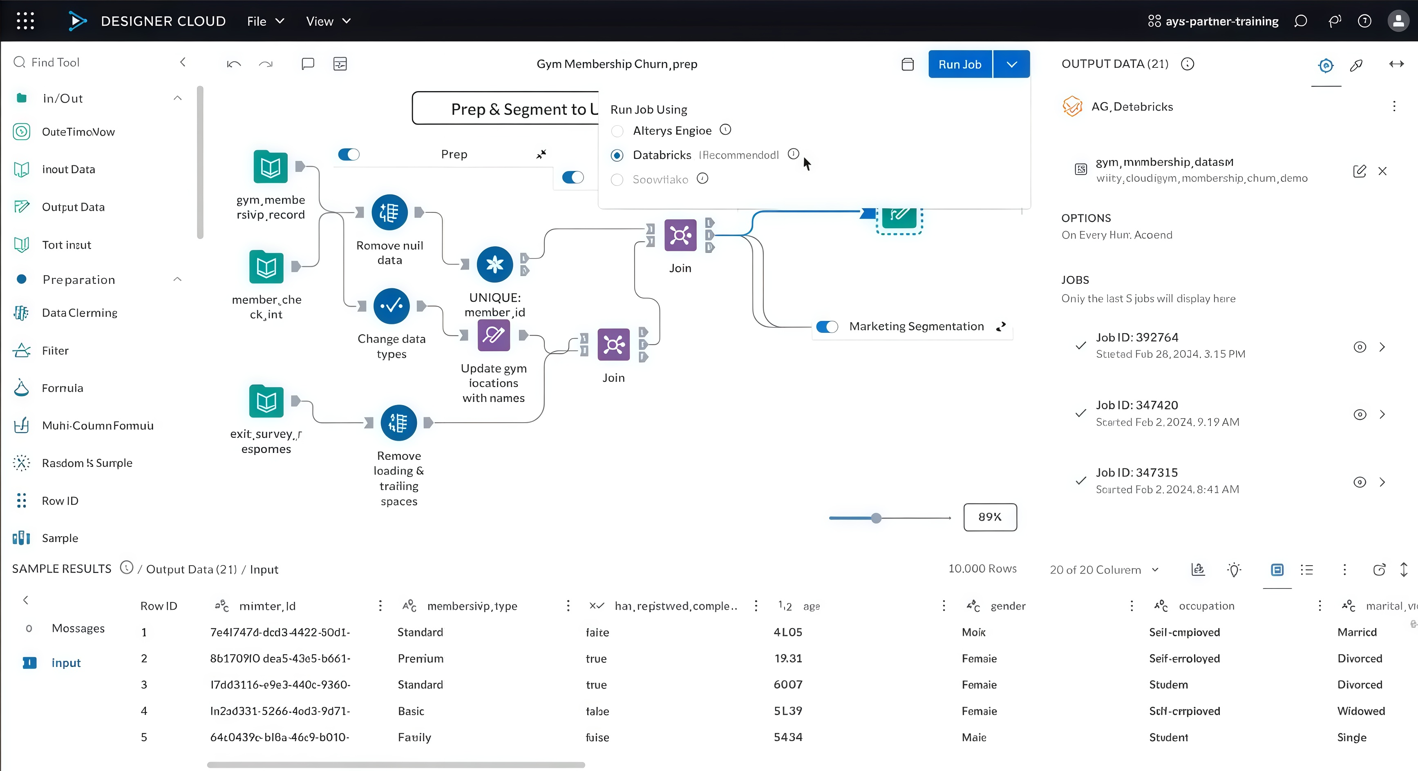Collapse the Preparation tool category
This screenshot has width=1418, height=771.
(177, 279)
